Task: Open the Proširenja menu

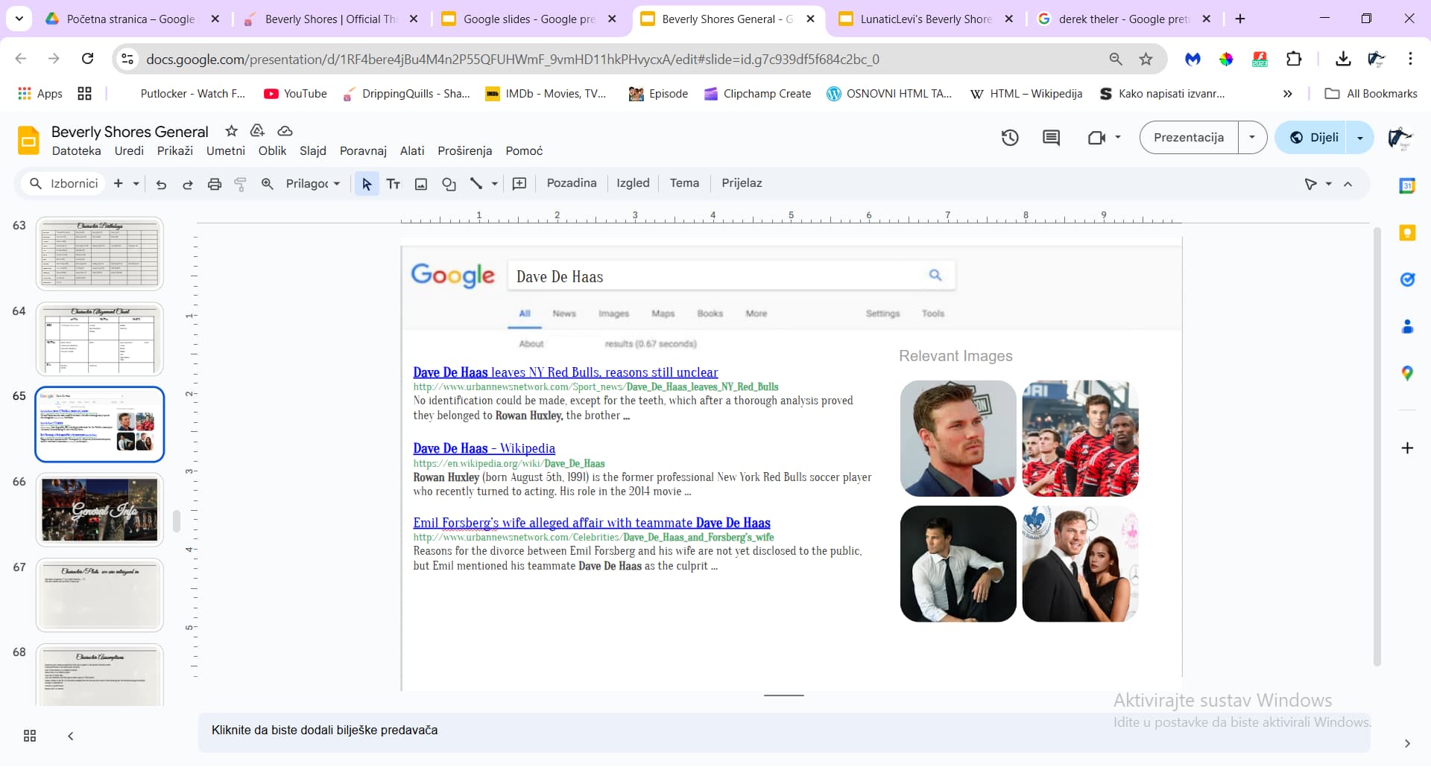Action: pos(465,151)
